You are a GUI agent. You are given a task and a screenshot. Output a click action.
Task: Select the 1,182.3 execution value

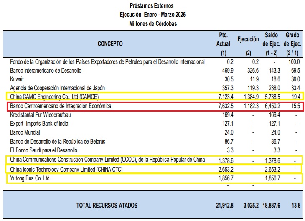[251, 106]
